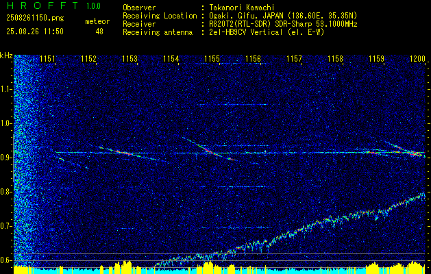The width and height of the screenshot is (431, 274).
Task: Click the Observer field label
Action: tap(139, 8)
